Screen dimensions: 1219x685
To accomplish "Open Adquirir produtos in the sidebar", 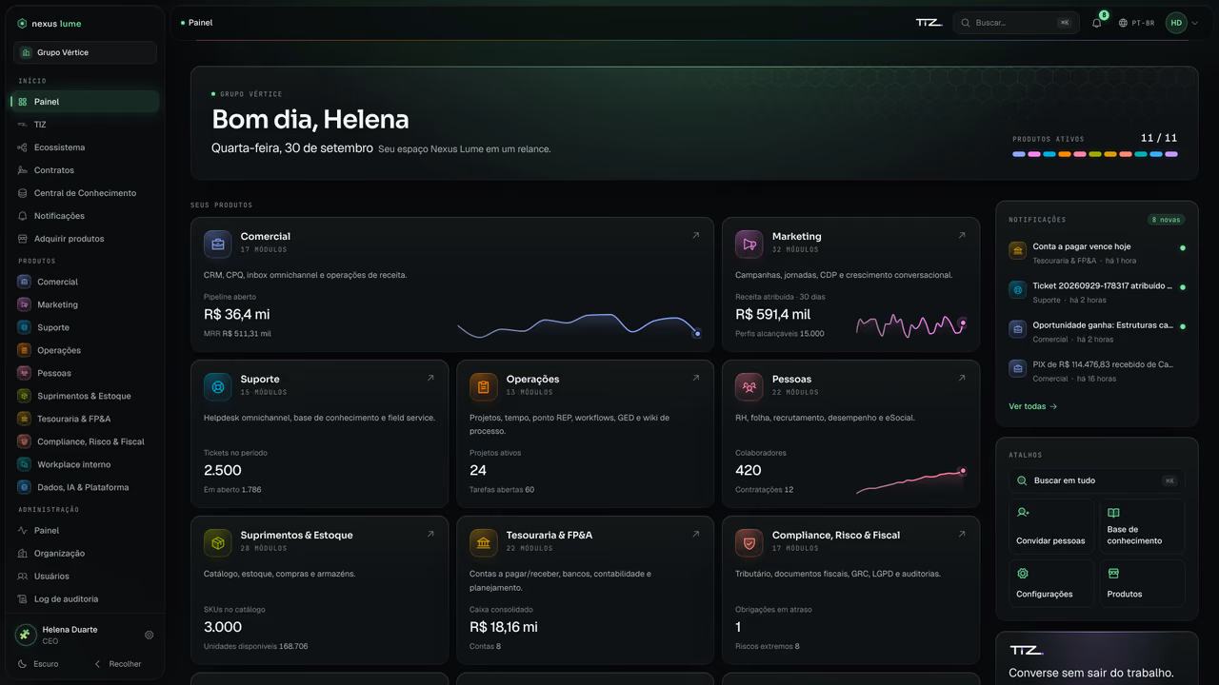I will [x=86, y=239].
